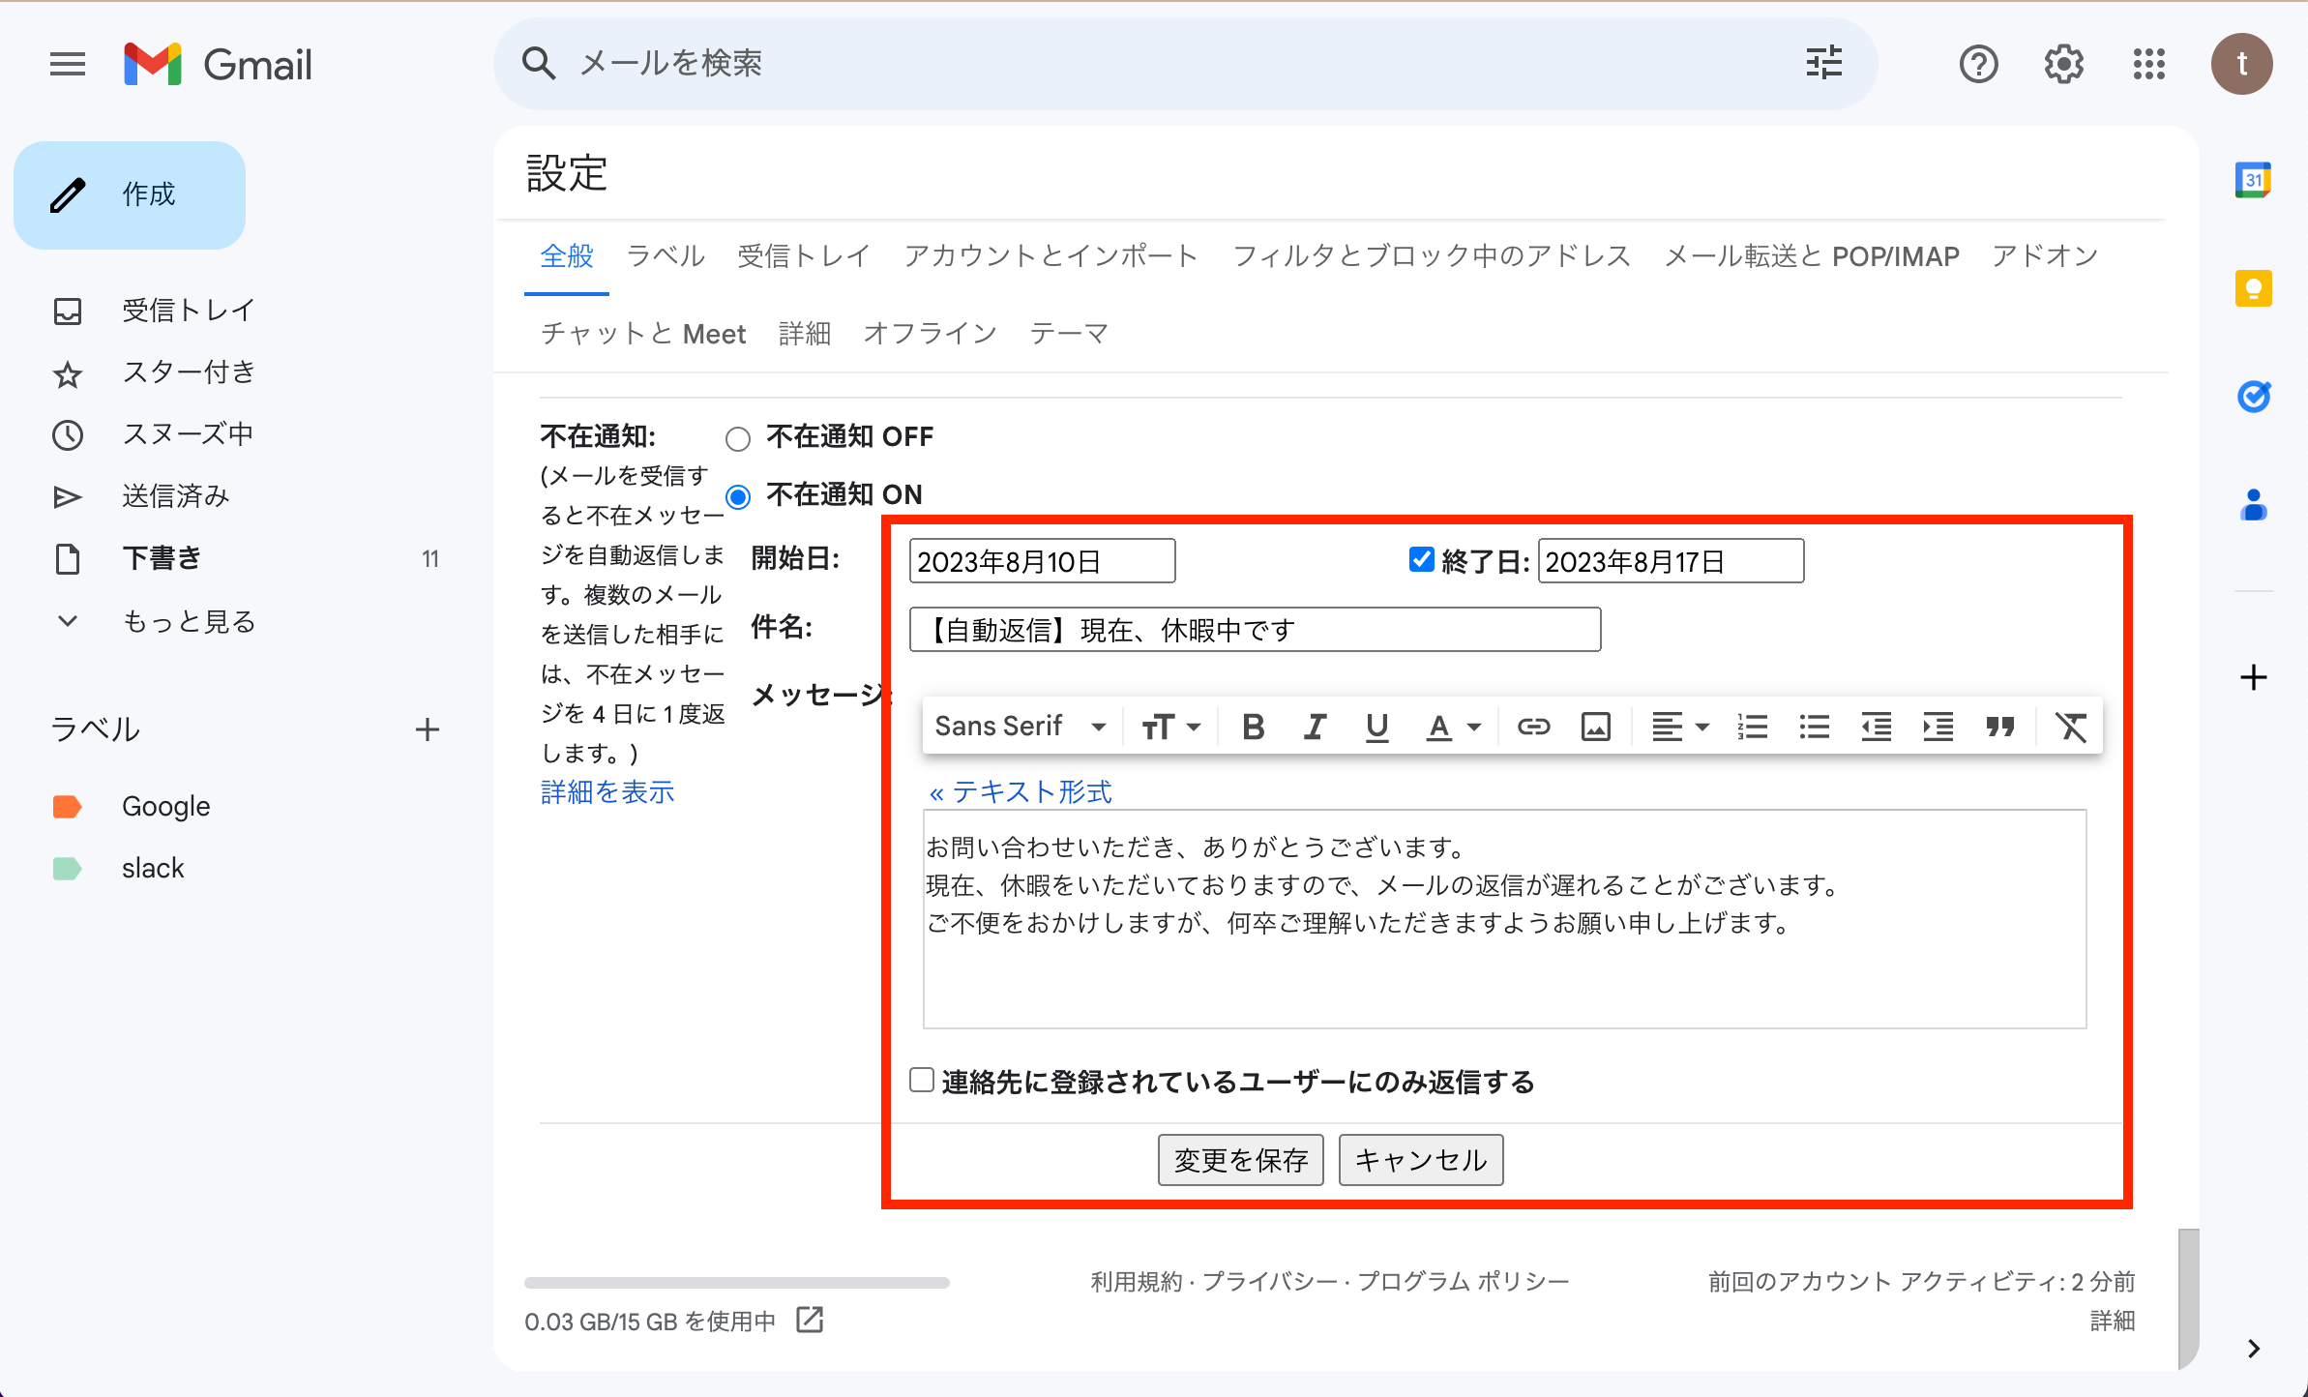Click the vertical page scrollbar
Screen dimensions: 2308x1397
coord(2188,1298)
